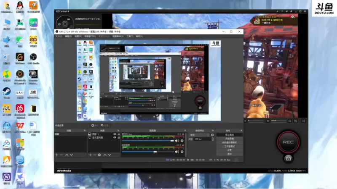Adjust the desktop audio volume slider
Image resolution: width=337 pixels, height=189 pixels.
[x=148, y=152]
